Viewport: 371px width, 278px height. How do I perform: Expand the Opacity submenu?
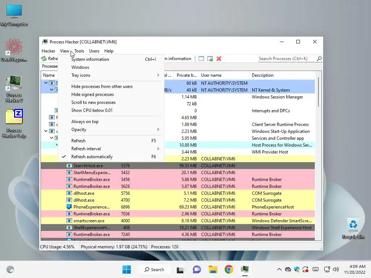pyautogui.click(x=111, y=130)
